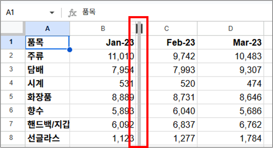Click cell containing 시계
Screen dimensions: 273x148
tap(47, 83)
